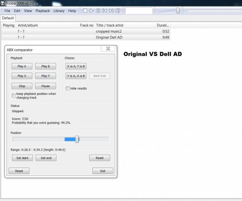Open the Playback menu
Viewport: 242px width, 201px height.
click(x=43, y=11)
